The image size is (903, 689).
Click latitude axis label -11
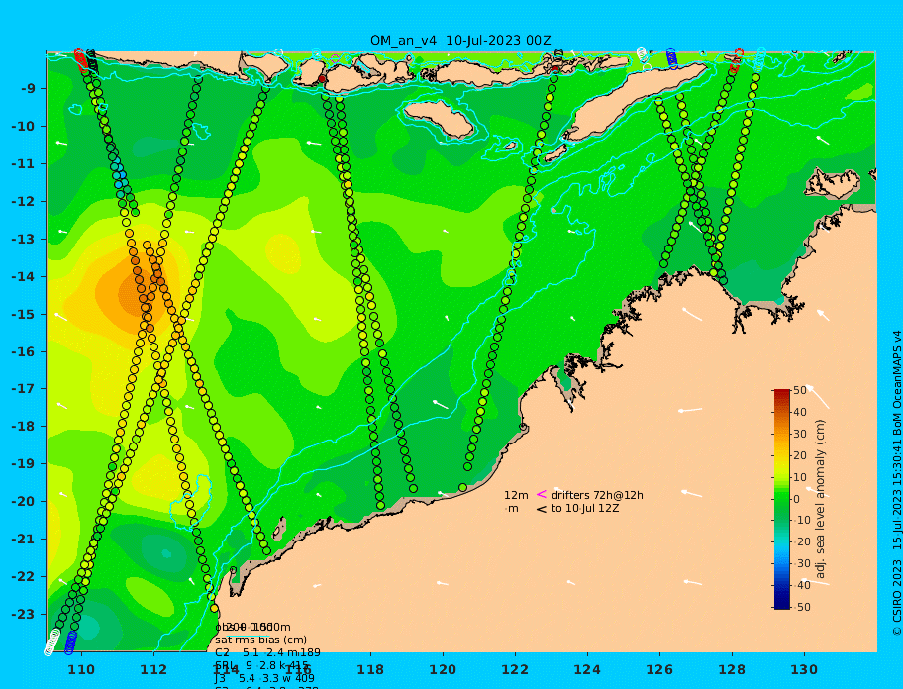[24, 164]
